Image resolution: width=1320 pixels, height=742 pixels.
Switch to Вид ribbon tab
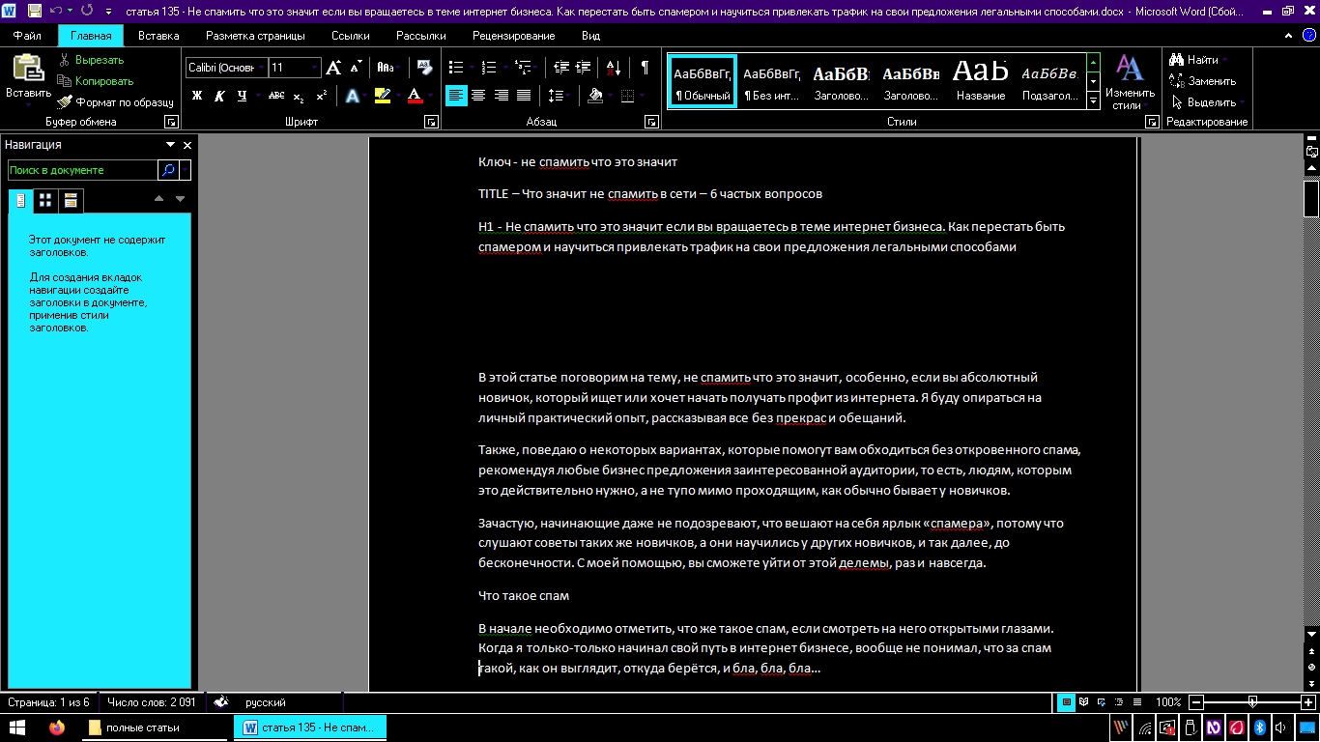pos(590,36)
